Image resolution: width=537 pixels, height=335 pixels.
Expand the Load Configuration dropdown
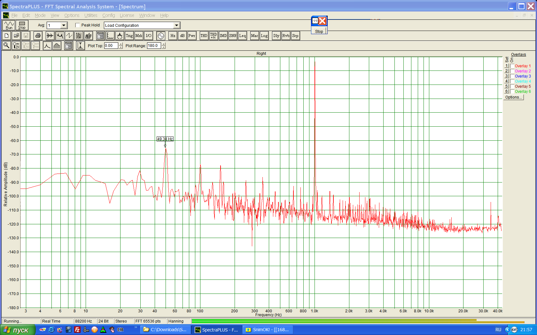(176, 25)
